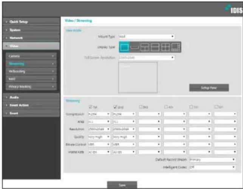
Task: Open the 1st stream Compression dropdown
Action: (99, 114)
